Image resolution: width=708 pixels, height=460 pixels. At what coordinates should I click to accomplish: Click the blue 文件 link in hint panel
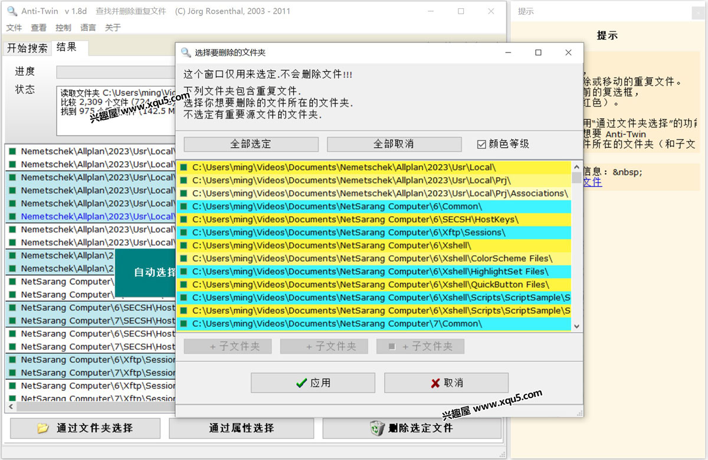pos(592,182)
